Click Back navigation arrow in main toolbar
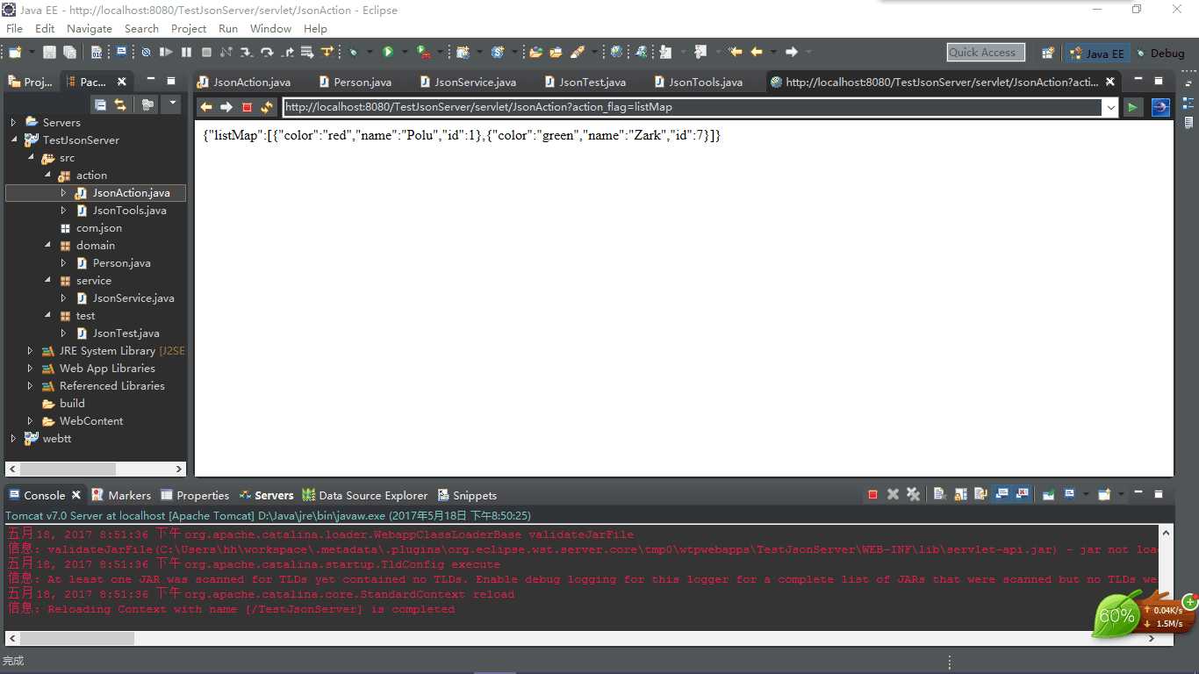The width and height of the screenshot is (1199, 674). pos(757,53)
